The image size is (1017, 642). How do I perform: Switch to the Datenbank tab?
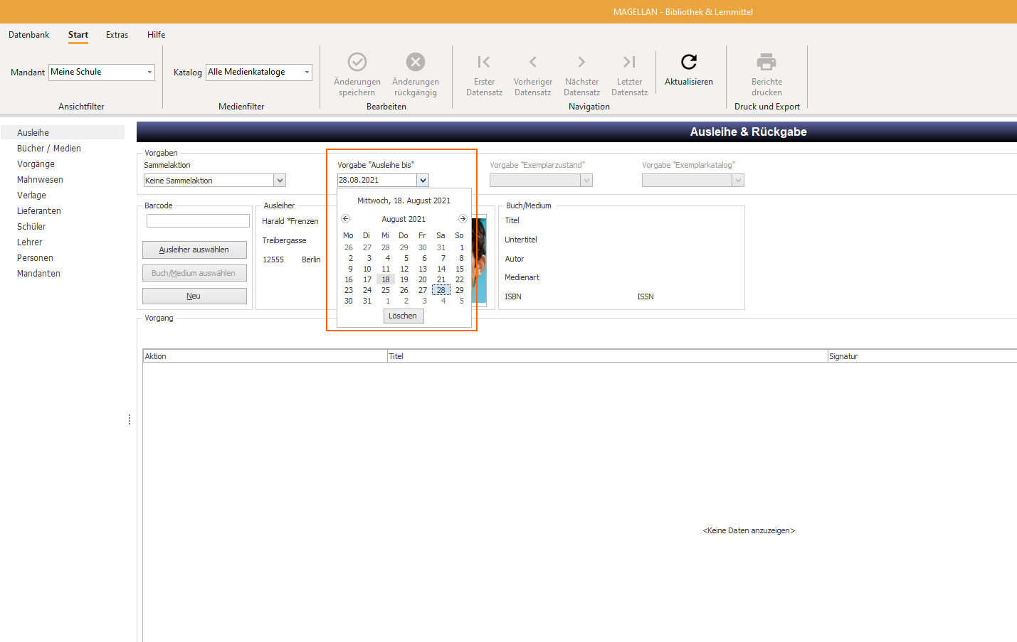pyautogui.click(x=29, y=35)
